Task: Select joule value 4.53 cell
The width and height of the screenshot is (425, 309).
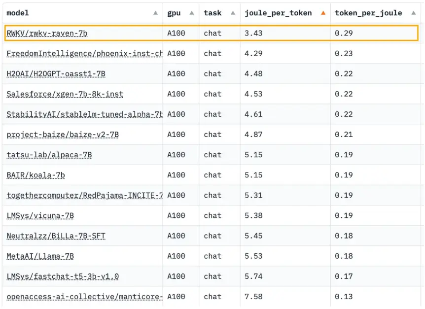Action: pyautogui.click(x=285, y=94)
